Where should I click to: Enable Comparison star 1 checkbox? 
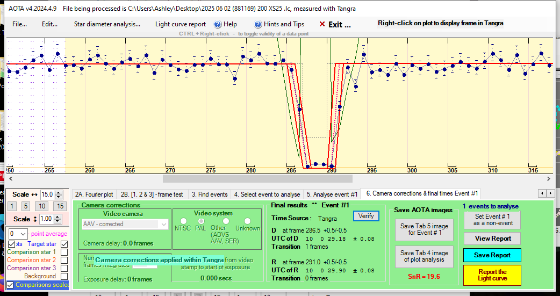(64, 252)
